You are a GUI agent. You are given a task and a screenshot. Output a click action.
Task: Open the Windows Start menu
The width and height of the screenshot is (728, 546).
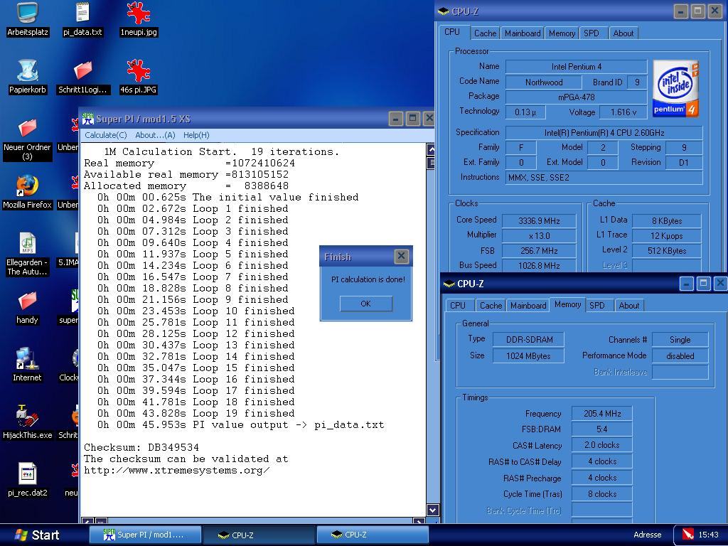[x=36, y=535]
